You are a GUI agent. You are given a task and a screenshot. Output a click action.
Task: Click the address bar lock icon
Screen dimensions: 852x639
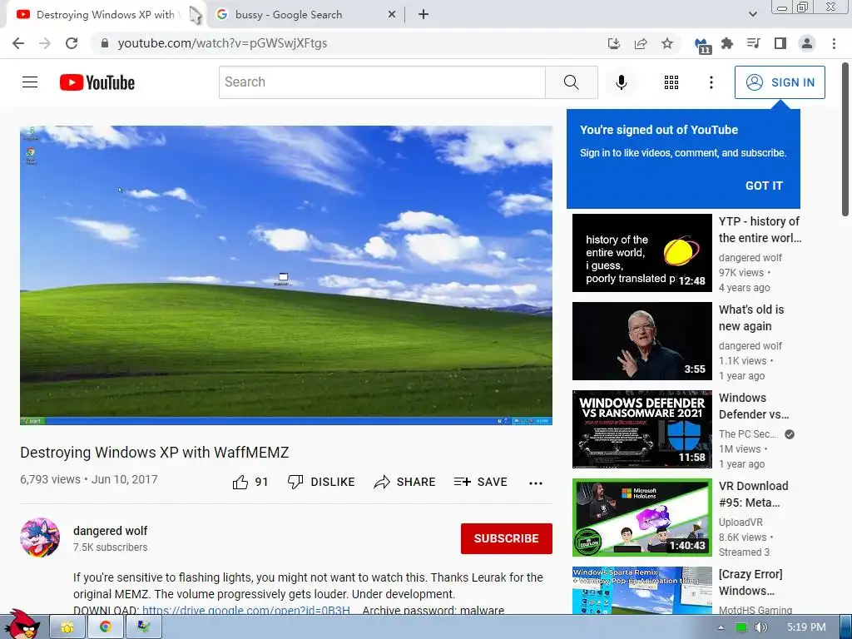(x=105, y=43)
